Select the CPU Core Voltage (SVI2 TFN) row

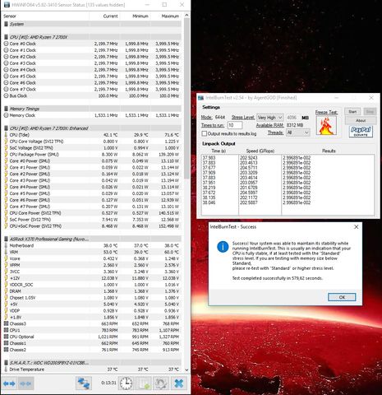coord(92,142)
